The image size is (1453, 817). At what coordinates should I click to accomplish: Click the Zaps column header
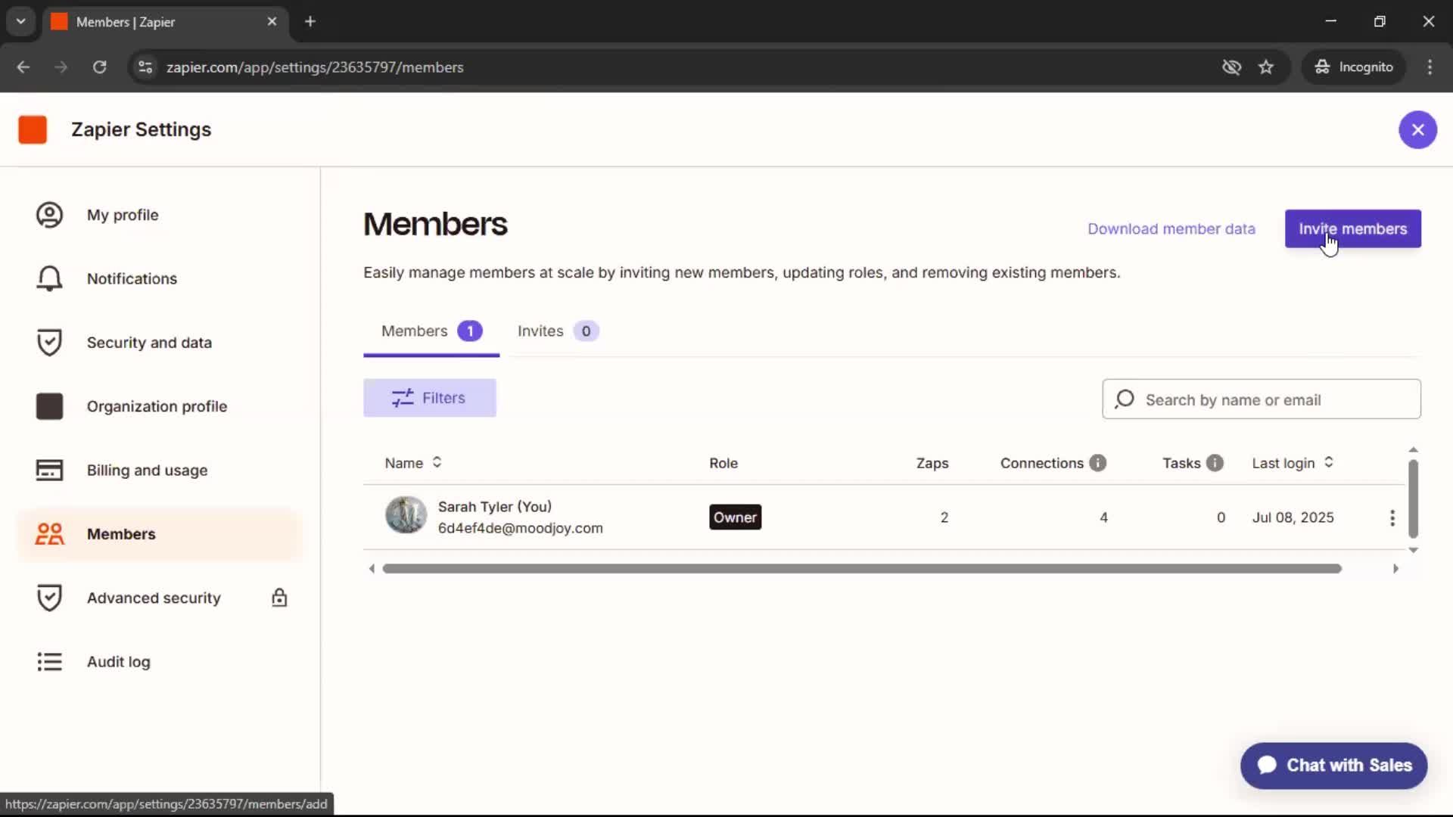point(932,463)
